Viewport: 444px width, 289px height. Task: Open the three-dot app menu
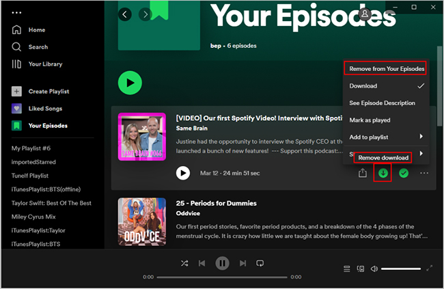[16, 13]
